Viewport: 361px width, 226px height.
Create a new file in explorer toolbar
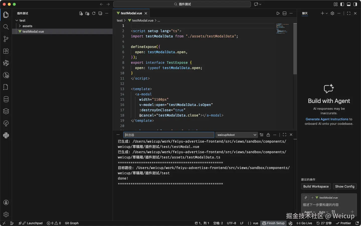(x=81, y=13)
